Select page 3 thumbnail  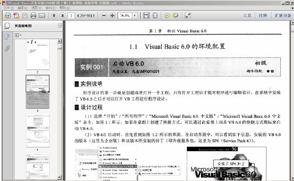point(38,91)
